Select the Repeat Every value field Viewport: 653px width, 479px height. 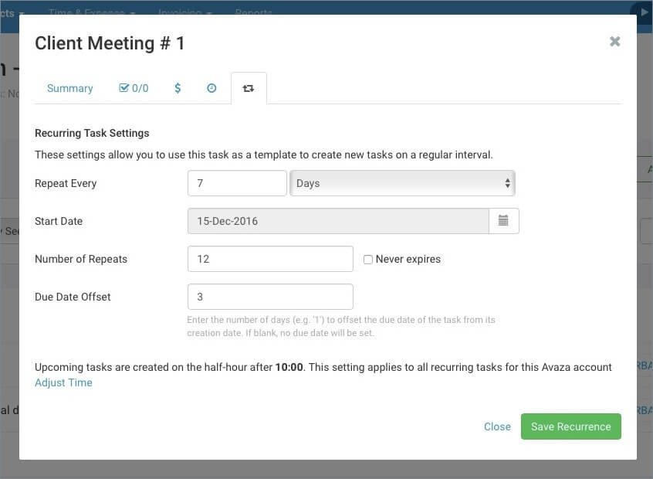(x=237, y=183)
